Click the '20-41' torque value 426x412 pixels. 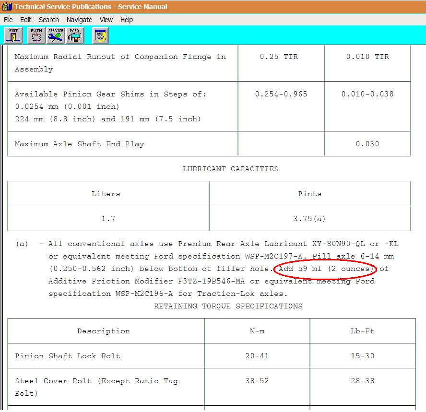click(x=257, y=356)
